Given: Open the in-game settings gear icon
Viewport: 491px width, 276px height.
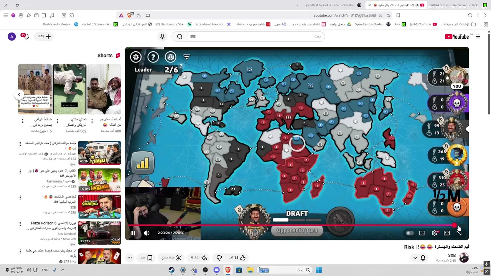Looking at the screenshot, I should (x=135, y=57).
